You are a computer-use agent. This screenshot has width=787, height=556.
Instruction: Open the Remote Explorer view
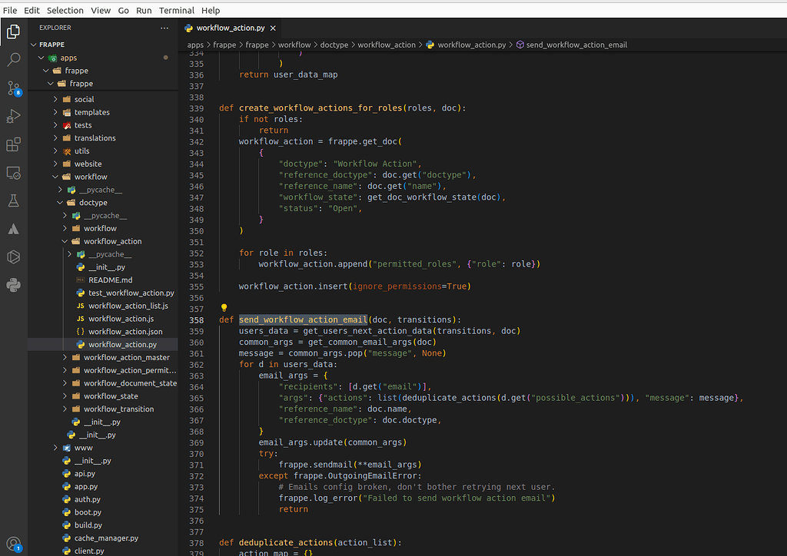(x=14, y=173)
